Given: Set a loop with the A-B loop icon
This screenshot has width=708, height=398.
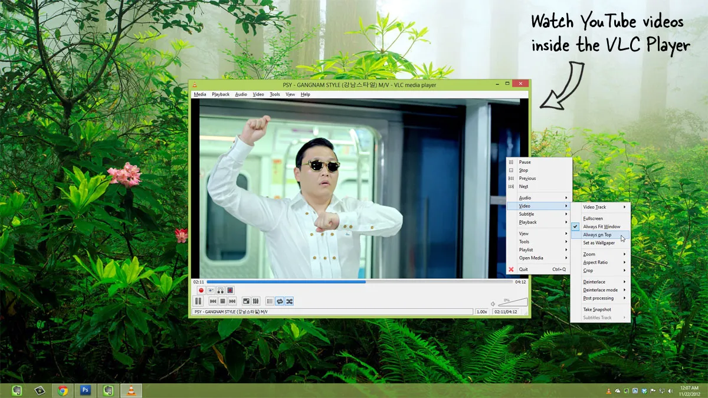Looking at the screenshot, I should [x=219, y=290].
